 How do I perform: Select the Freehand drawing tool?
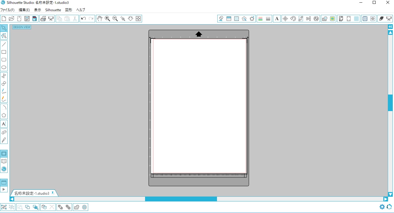tap(4, 91)
